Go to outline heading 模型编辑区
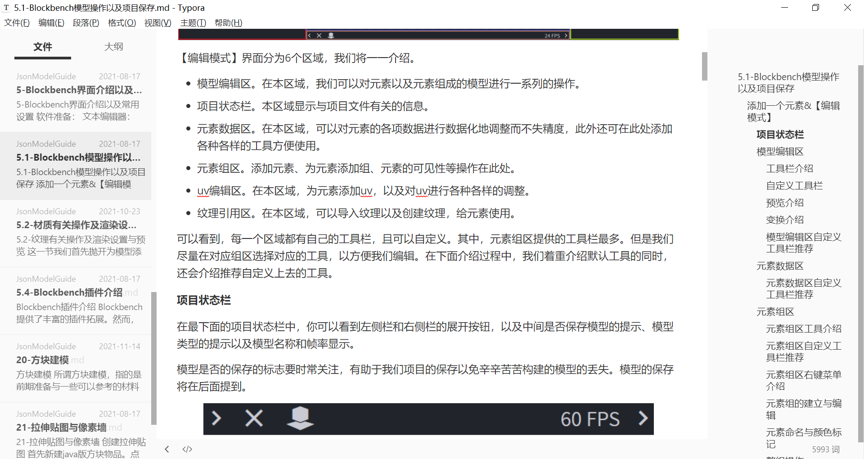864x459 pixels. [780, 152]
